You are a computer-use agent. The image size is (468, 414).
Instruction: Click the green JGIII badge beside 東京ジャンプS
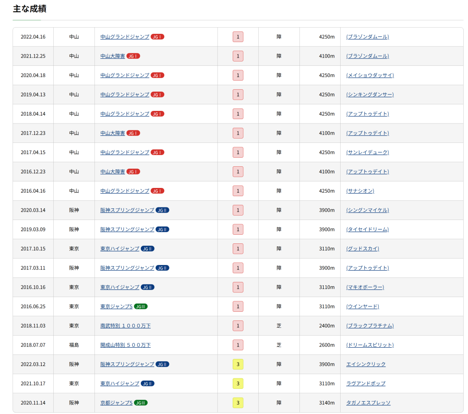pos(141,307)
